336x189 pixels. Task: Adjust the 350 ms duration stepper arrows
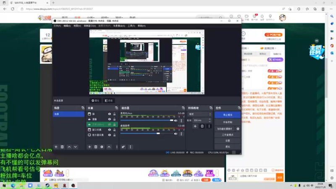210,121
